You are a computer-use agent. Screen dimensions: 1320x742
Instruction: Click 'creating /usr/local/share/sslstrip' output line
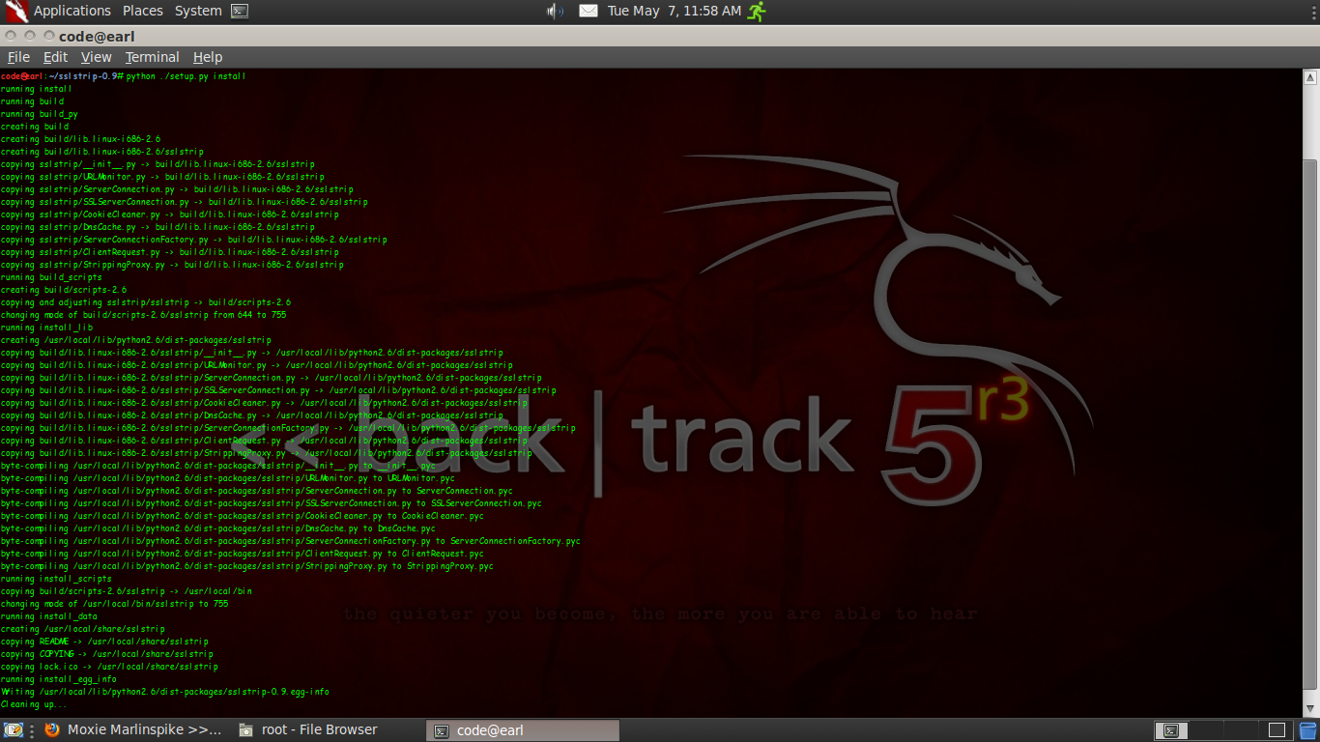82,629
